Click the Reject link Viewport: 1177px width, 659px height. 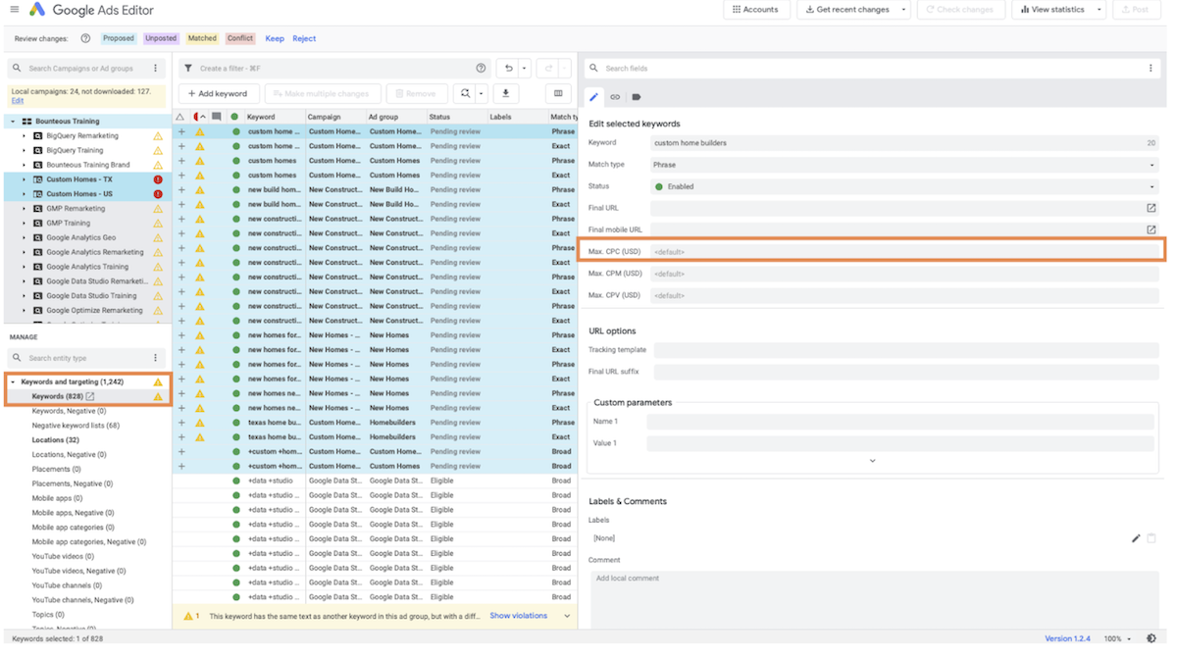(x=304, y=39)
